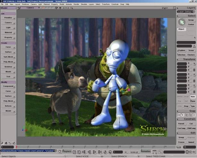Click the script editor icon beside command line
The width and height of the screenshot is (197, 158).
pos(60,151)
